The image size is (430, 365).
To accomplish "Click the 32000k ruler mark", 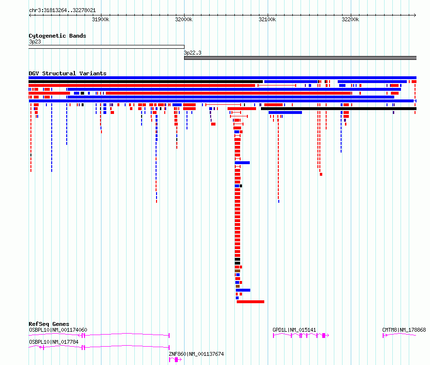I will point(184,19).
